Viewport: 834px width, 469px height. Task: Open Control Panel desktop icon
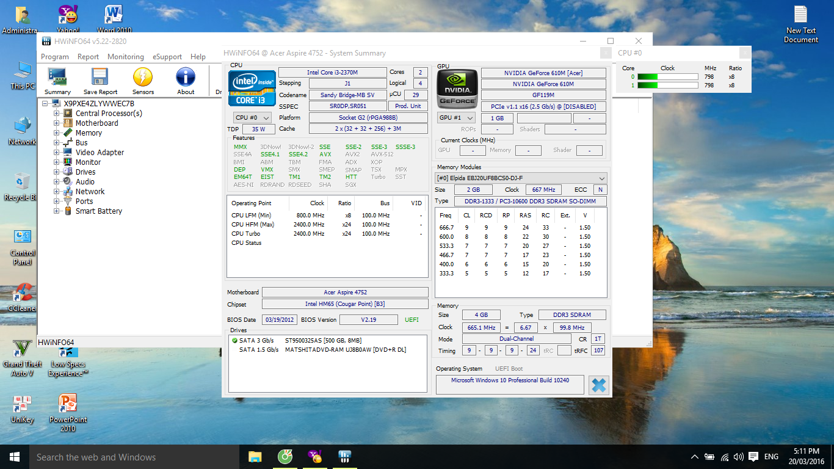(23, 247)
